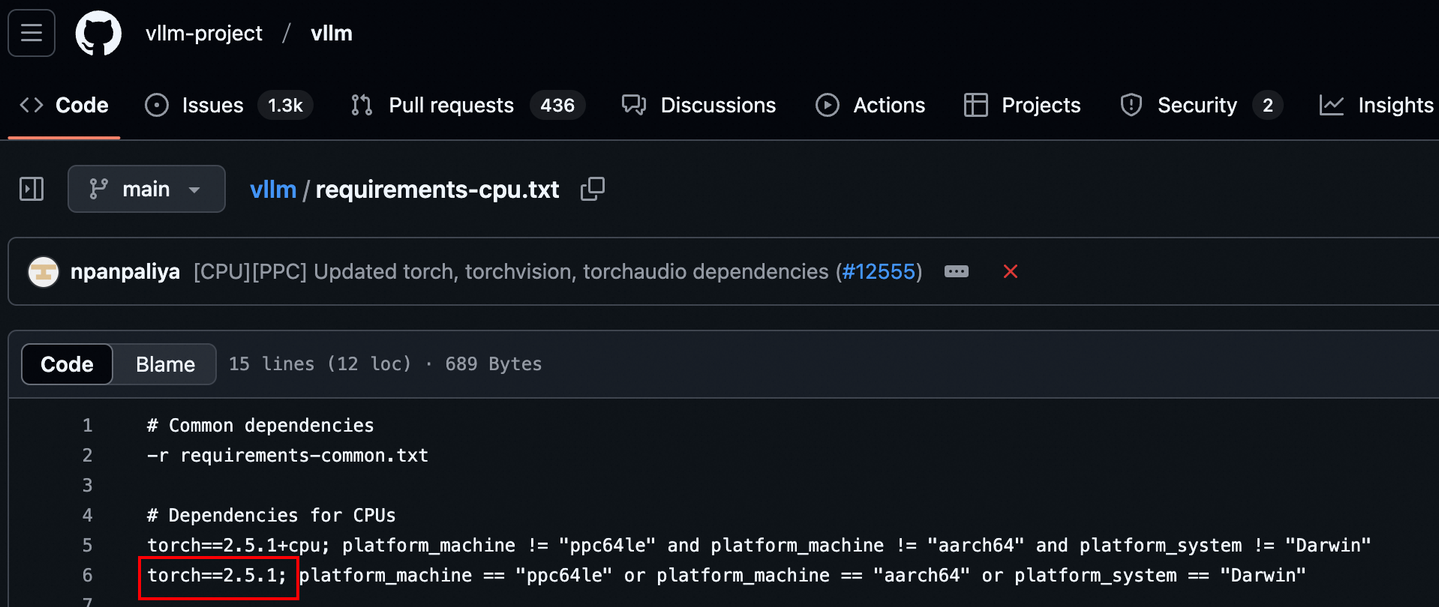Select line number 5
This screenshot has width=1439, height=607.
[x=87, y=546]
